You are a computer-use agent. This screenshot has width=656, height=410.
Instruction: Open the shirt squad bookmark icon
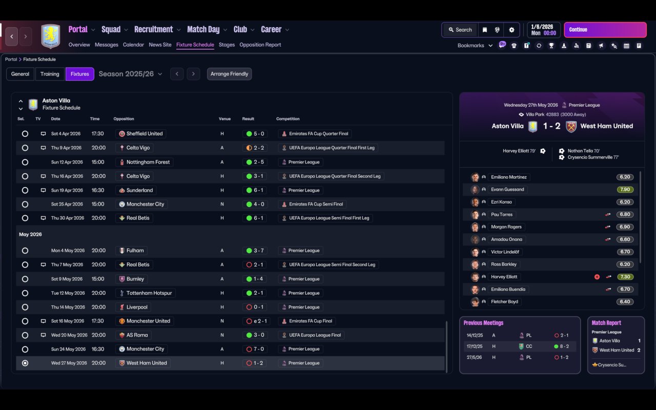(x=514, y=46)
